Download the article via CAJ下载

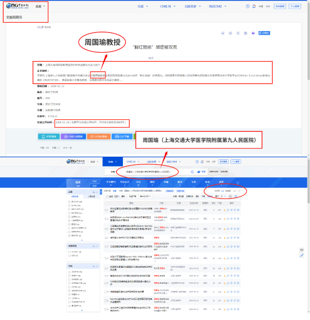click(122, 137)
